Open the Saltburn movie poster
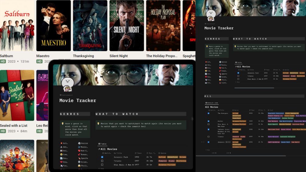306x172 pixels. pos(17,26)
